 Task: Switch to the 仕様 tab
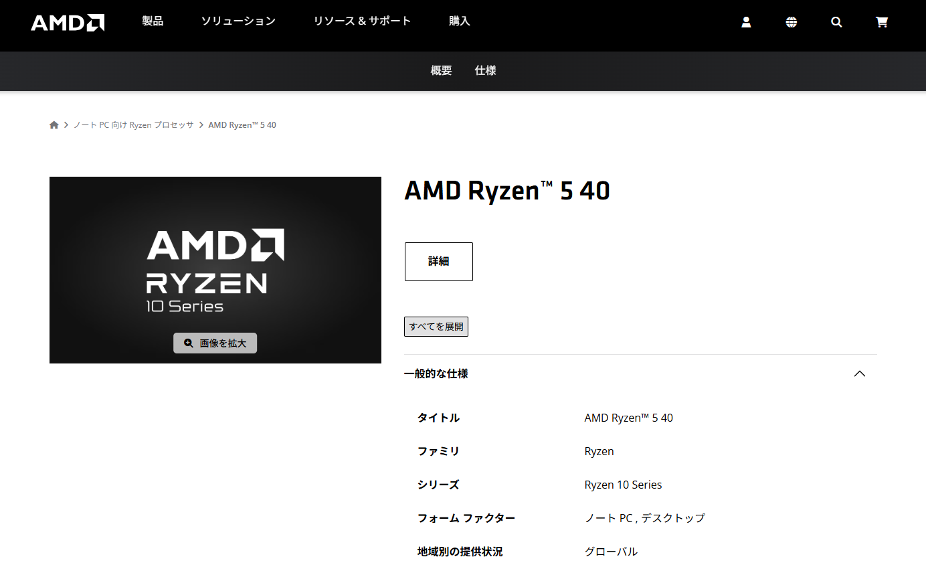[x=486, y=71]
